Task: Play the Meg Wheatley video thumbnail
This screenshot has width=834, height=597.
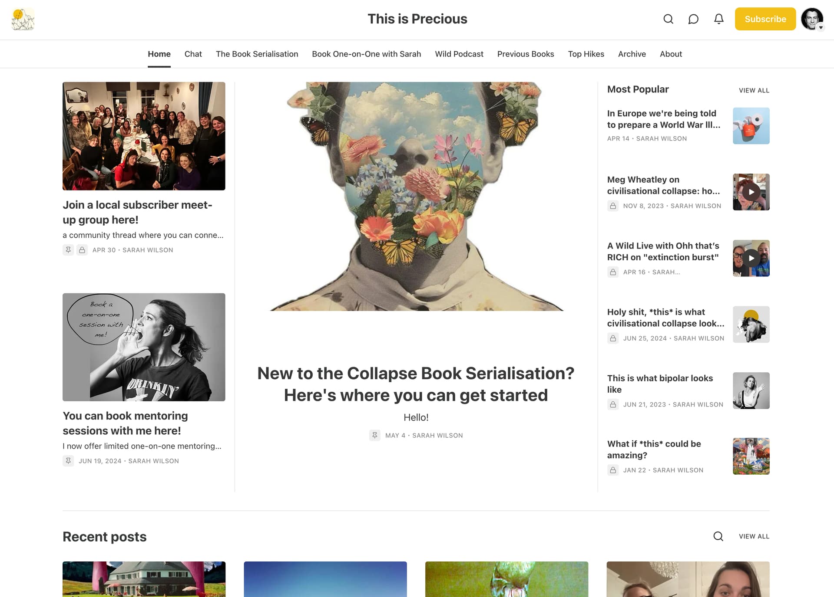Action: tap(751, 192)
